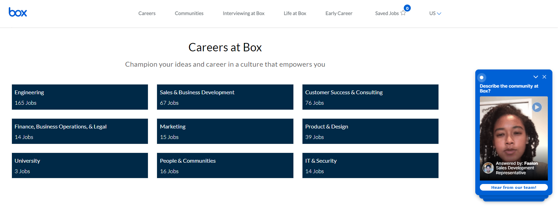View IT & Security jobs
558x214 pixels.
pos(370,165)
